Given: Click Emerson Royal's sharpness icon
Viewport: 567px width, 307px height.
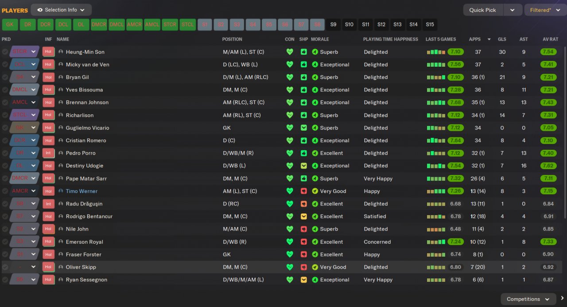Looking at the screenshot, I should click(x=304, y=242).
